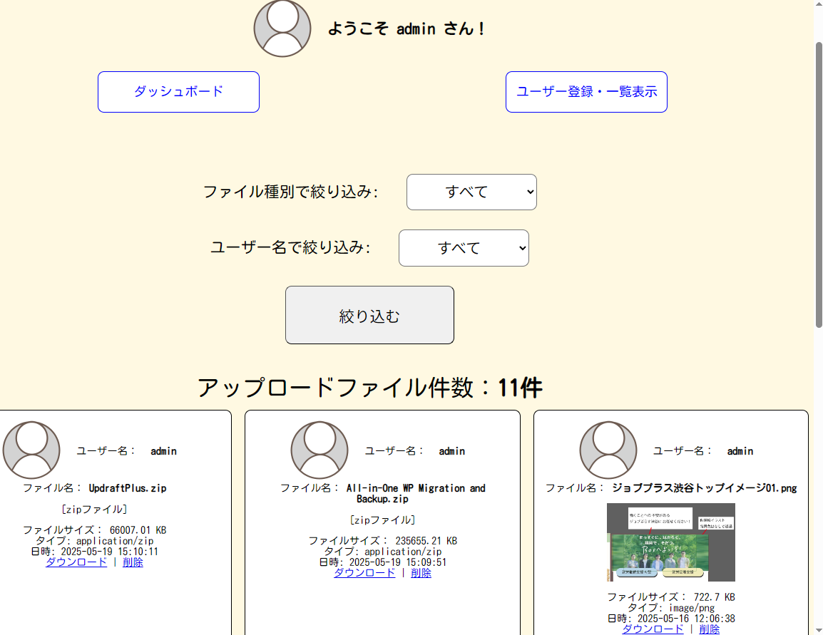823x635 pixels.
Task: Click the file size 722.7 KB
Action: pos(715,597)
